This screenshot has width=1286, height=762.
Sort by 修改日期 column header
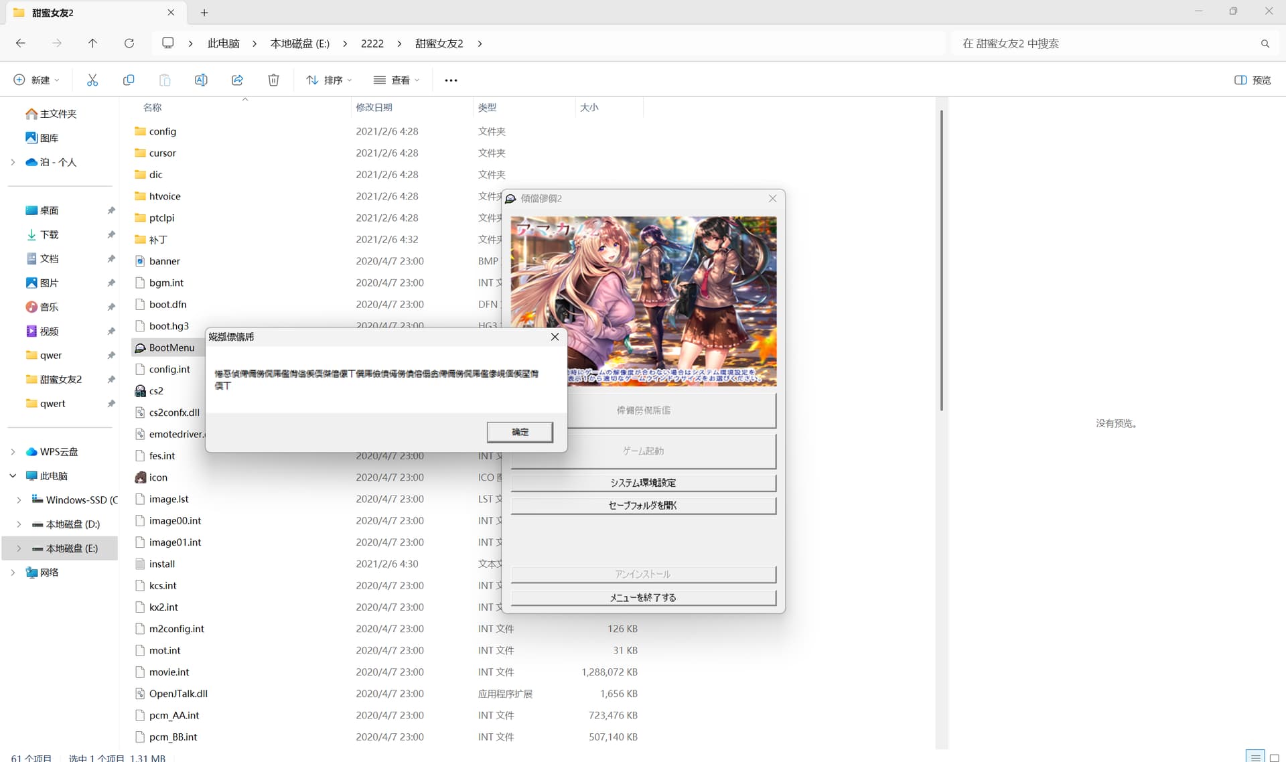point(374,107)
